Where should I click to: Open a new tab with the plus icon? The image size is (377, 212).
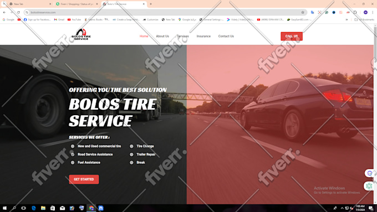(151, 4)
